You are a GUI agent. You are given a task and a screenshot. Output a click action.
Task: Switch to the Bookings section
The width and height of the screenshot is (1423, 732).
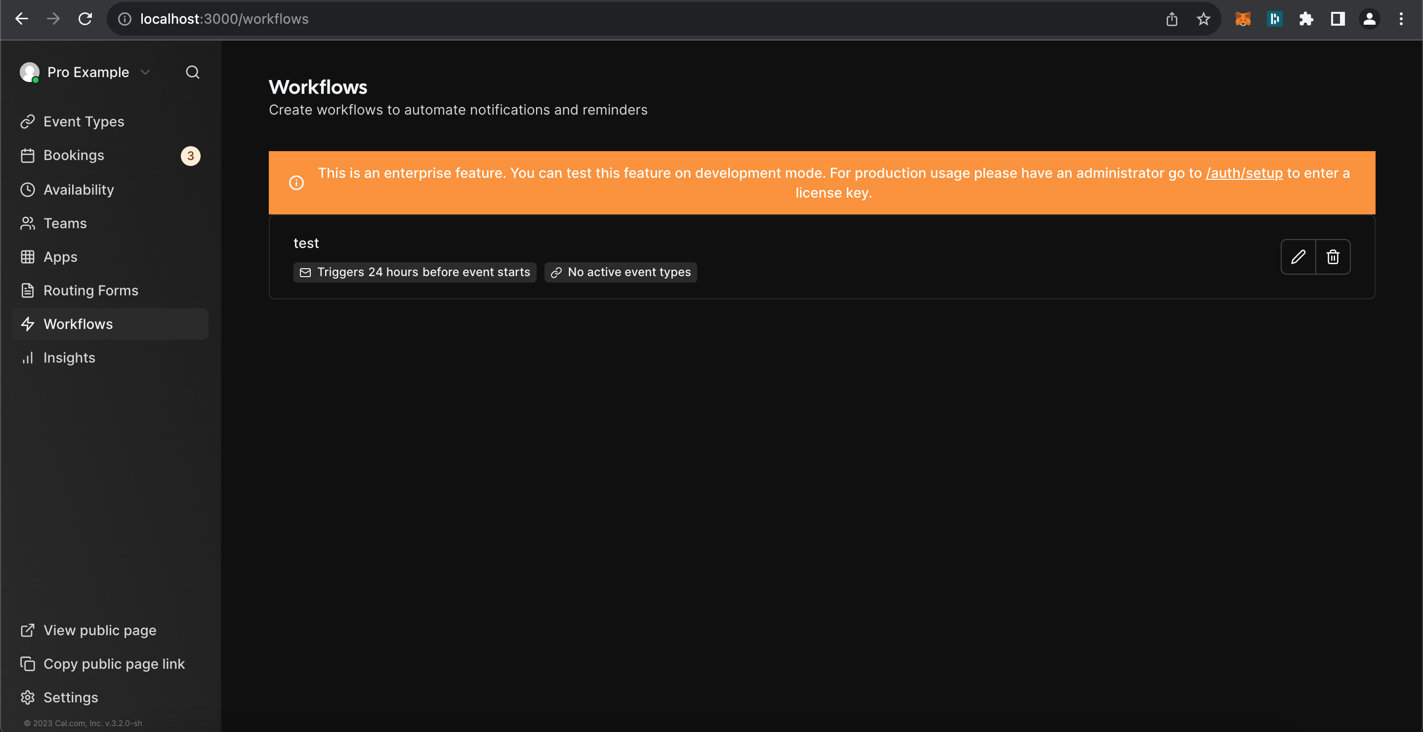(x=74, y=155)
